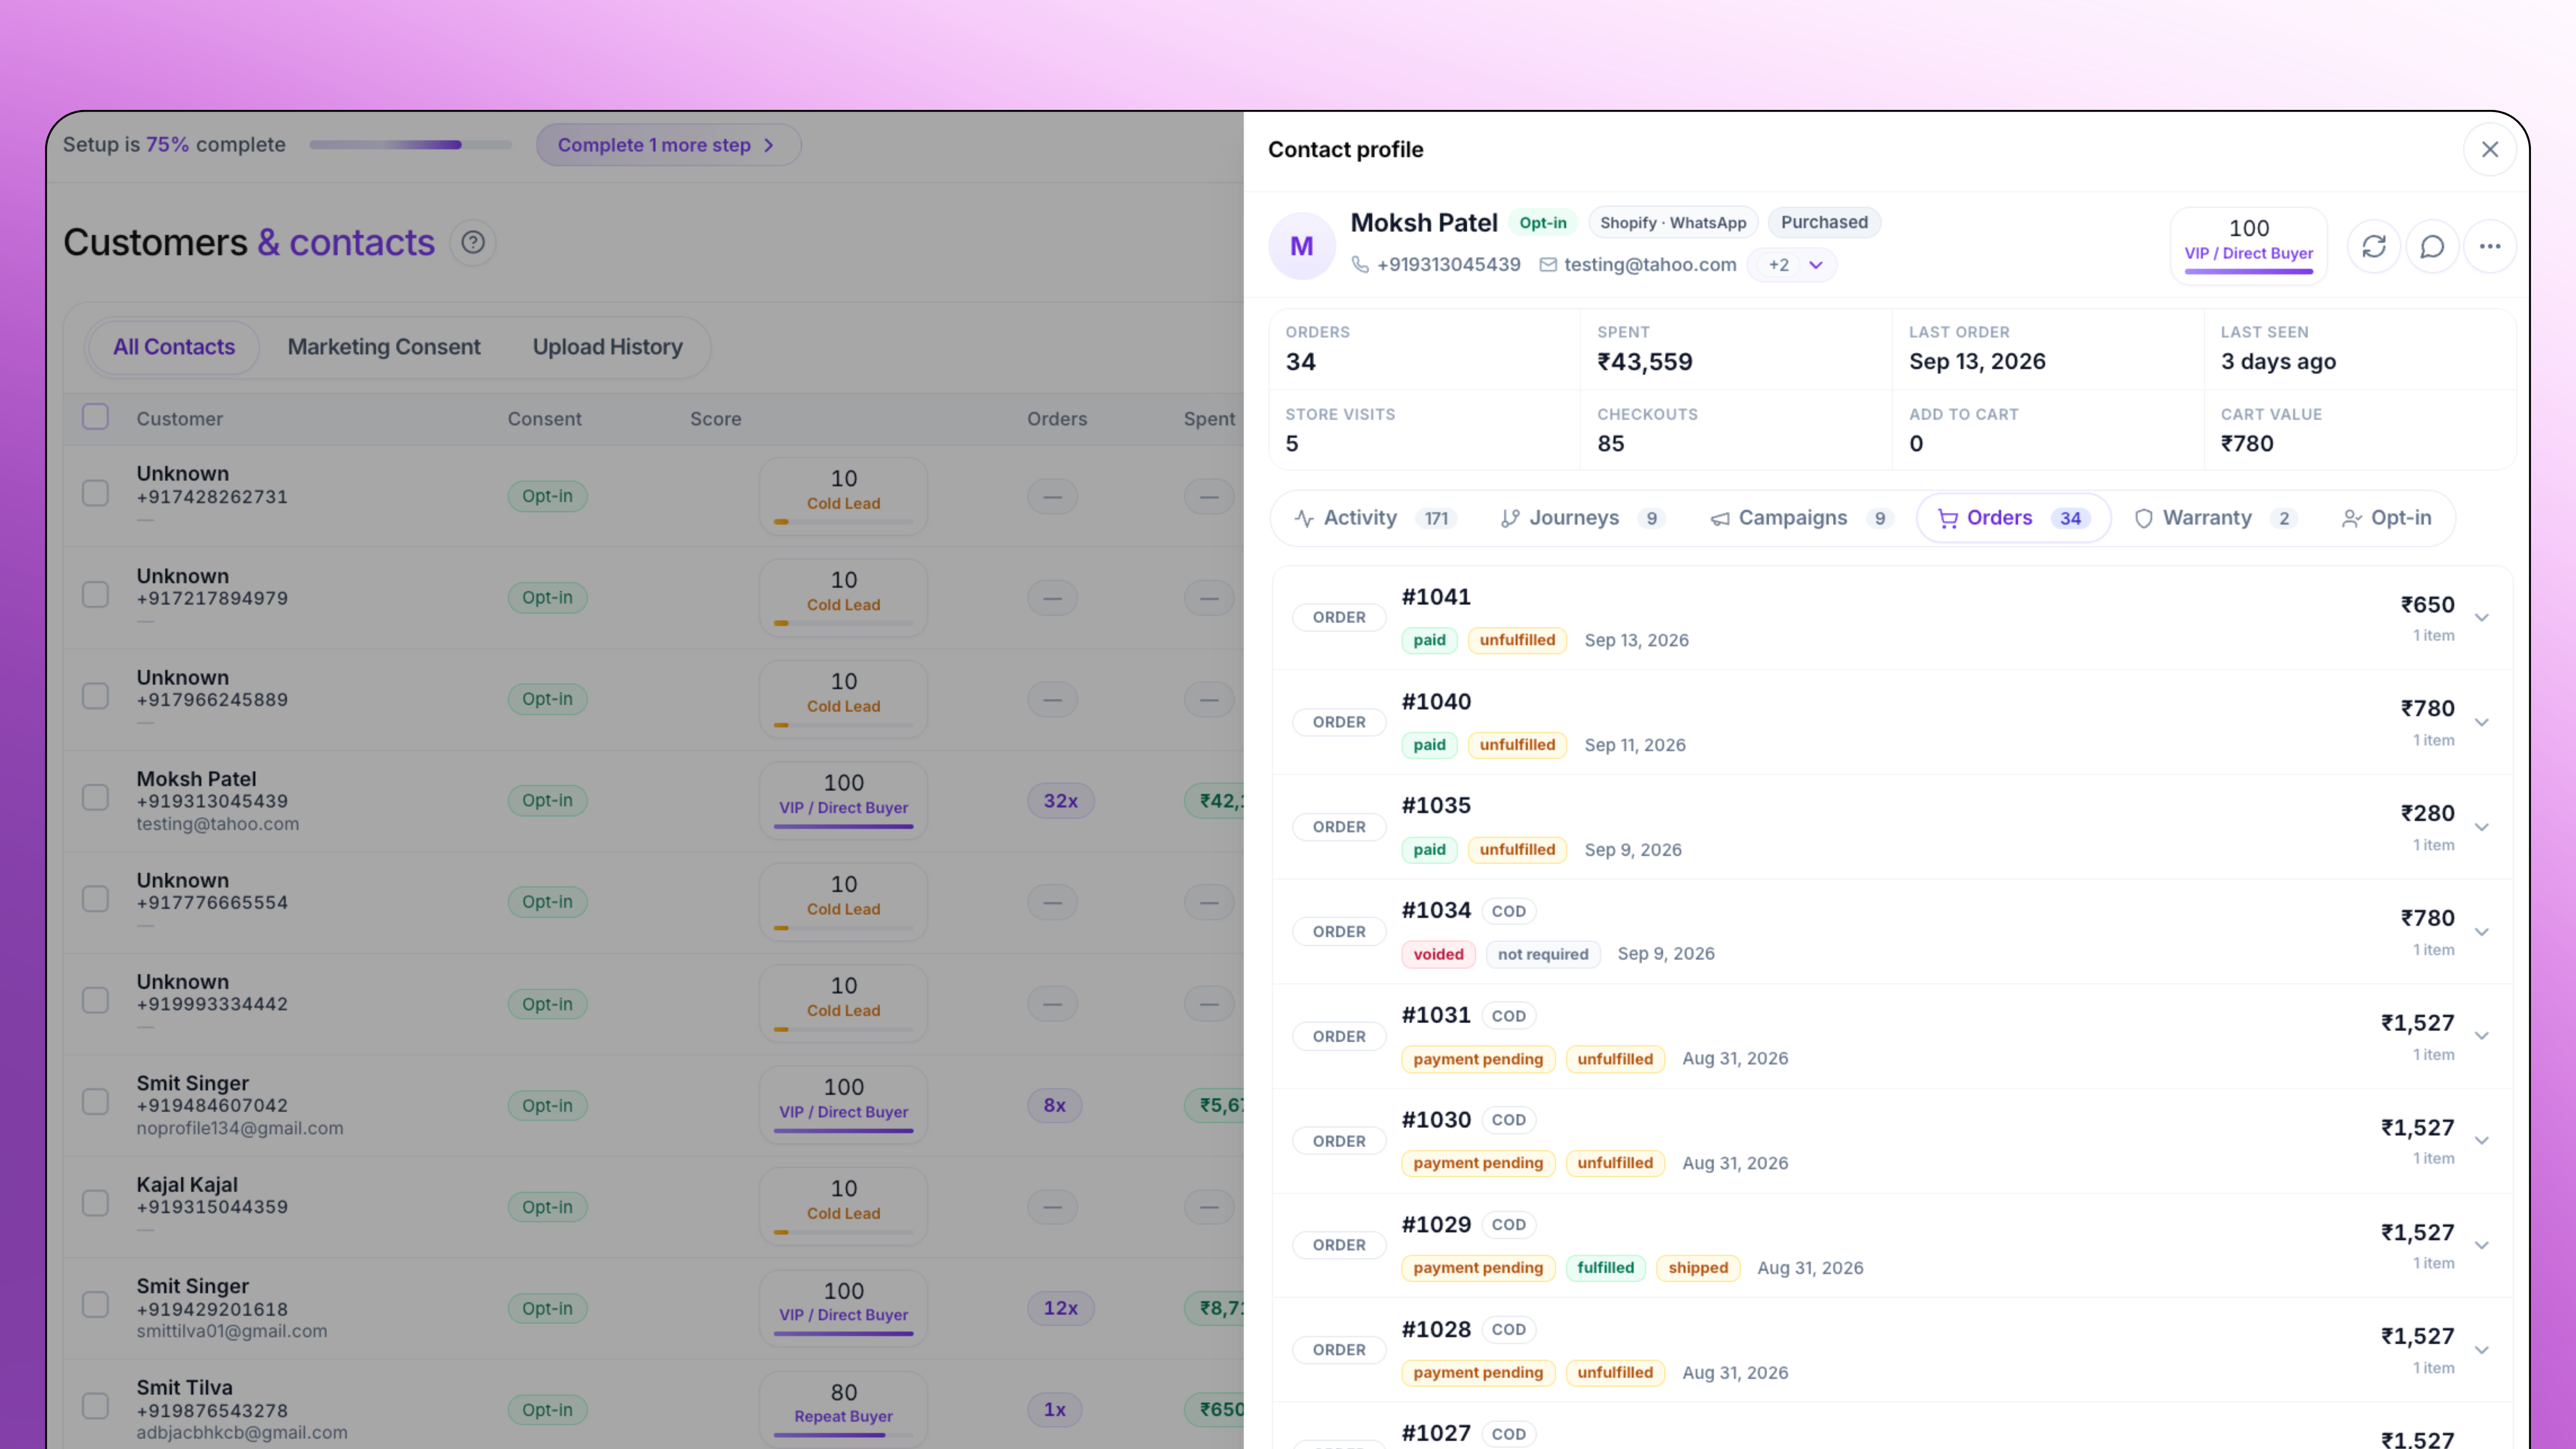Click the M avatar of Moksh Patel

click(x=1302, y=246)
